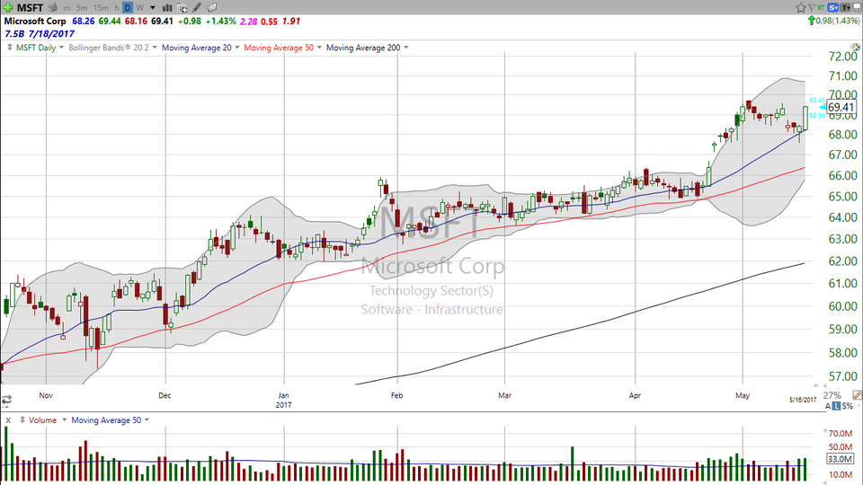Click the 0.98(1.43%) change at top right

837,21
